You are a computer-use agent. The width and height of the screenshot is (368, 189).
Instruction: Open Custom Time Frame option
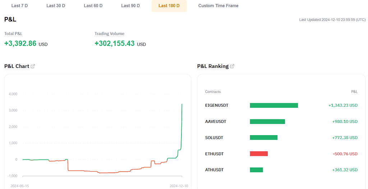[218, 6]
